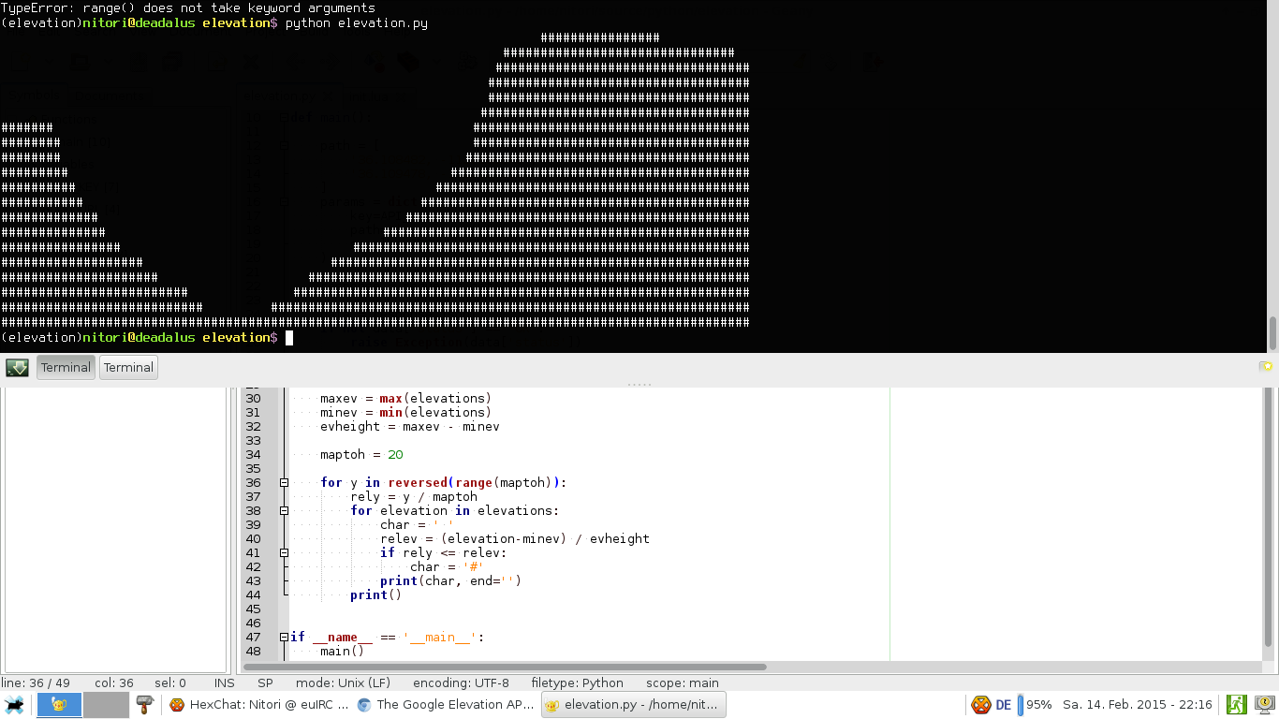Click the rightmost notification tray icon
The height and width of the screenshot is (719, 1279).
point(1263,705)
